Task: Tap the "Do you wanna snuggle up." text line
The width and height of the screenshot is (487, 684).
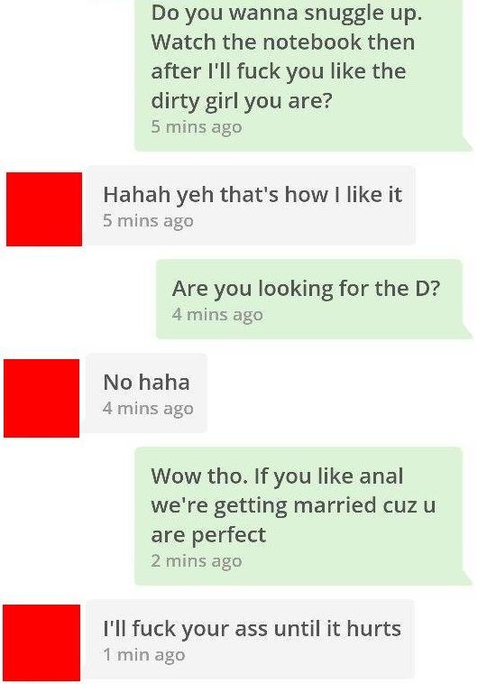Action: pos(287,14)
